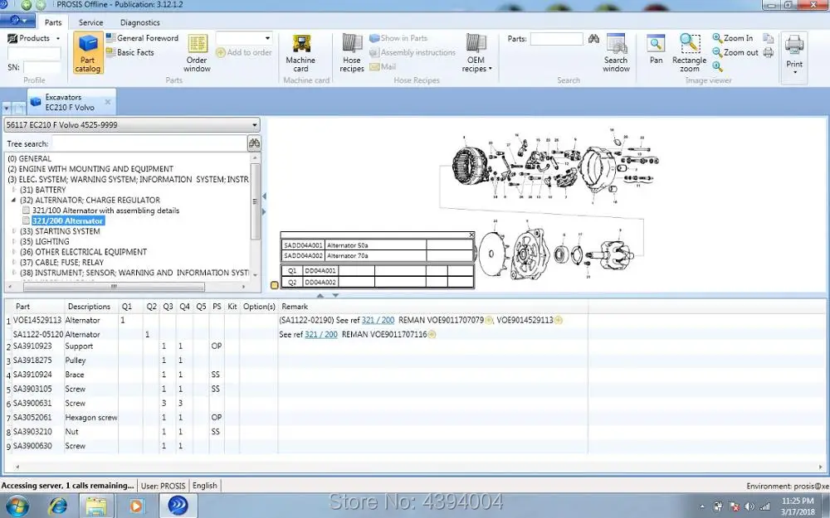The height and width of the screenshot is (518, 830).
Task: Click Add to order
Action: tap(244, 52)
